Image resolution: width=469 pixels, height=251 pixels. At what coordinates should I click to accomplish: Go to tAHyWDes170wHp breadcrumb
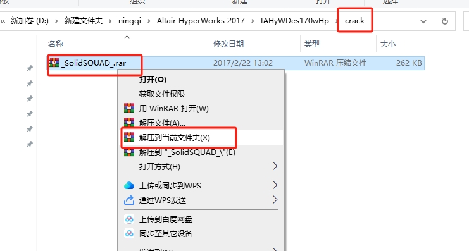pyautogui.click(x=294, y=21)
